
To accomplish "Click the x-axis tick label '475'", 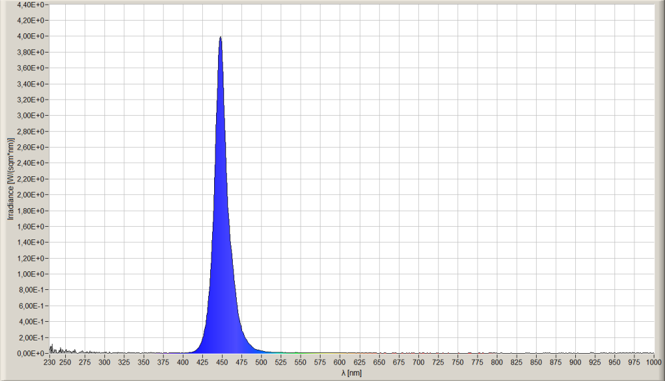I will tap(242, 362).
